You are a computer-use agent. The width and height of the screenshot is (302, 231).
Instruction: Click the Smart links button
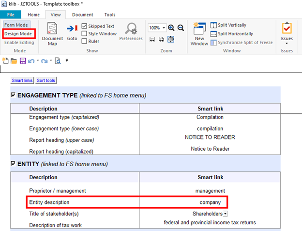[22, 80]
